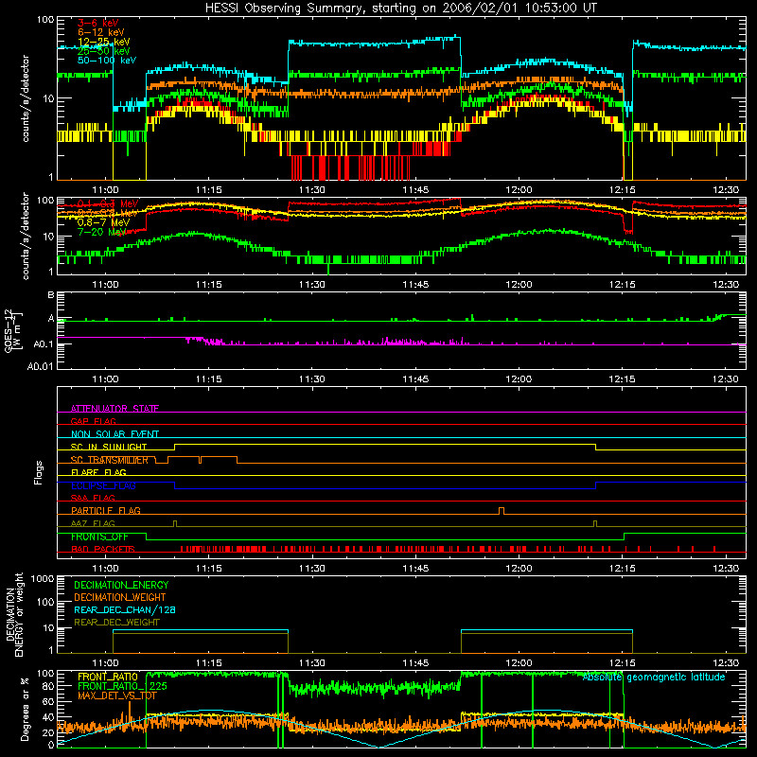The image size is (757, 757).
Task: Select the 50-100 keV legend label
Action: 106,61
